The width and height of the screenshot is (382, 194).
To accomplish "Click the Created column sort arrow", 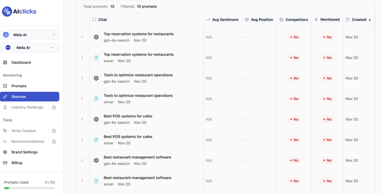I will (370, 19).
